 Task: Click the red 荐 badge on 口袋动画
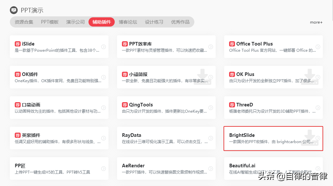coord(18,105)
